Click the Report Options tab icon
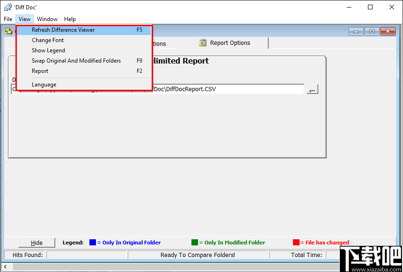 [x=203, y=43]
